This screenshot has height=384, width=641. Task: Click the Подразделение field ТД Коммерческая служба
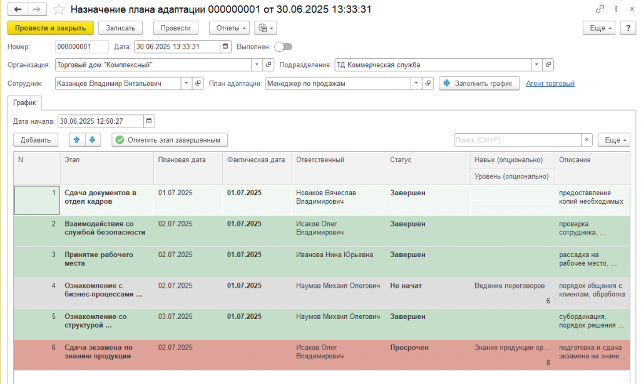point(433,65)
